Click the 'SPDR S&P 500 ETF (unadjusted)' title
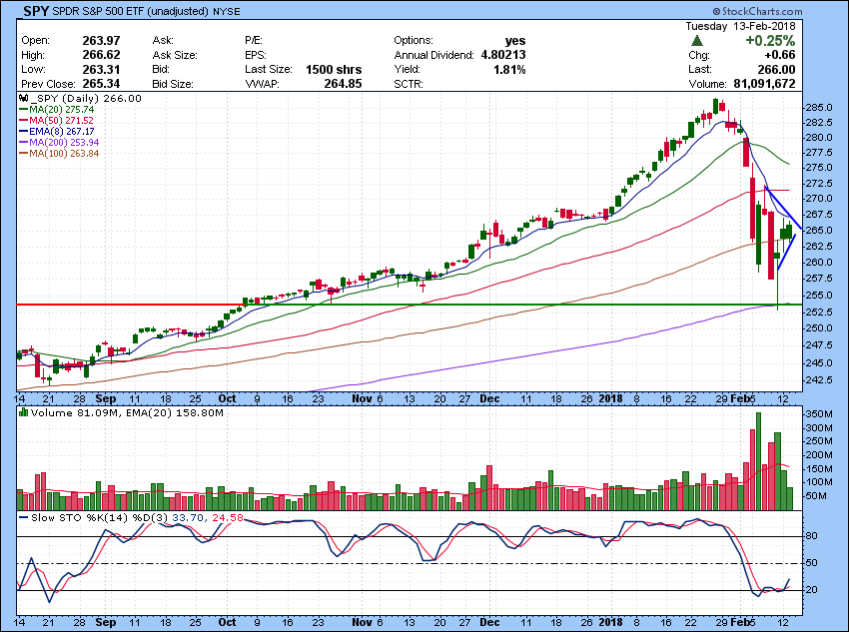 pos(131,11)
